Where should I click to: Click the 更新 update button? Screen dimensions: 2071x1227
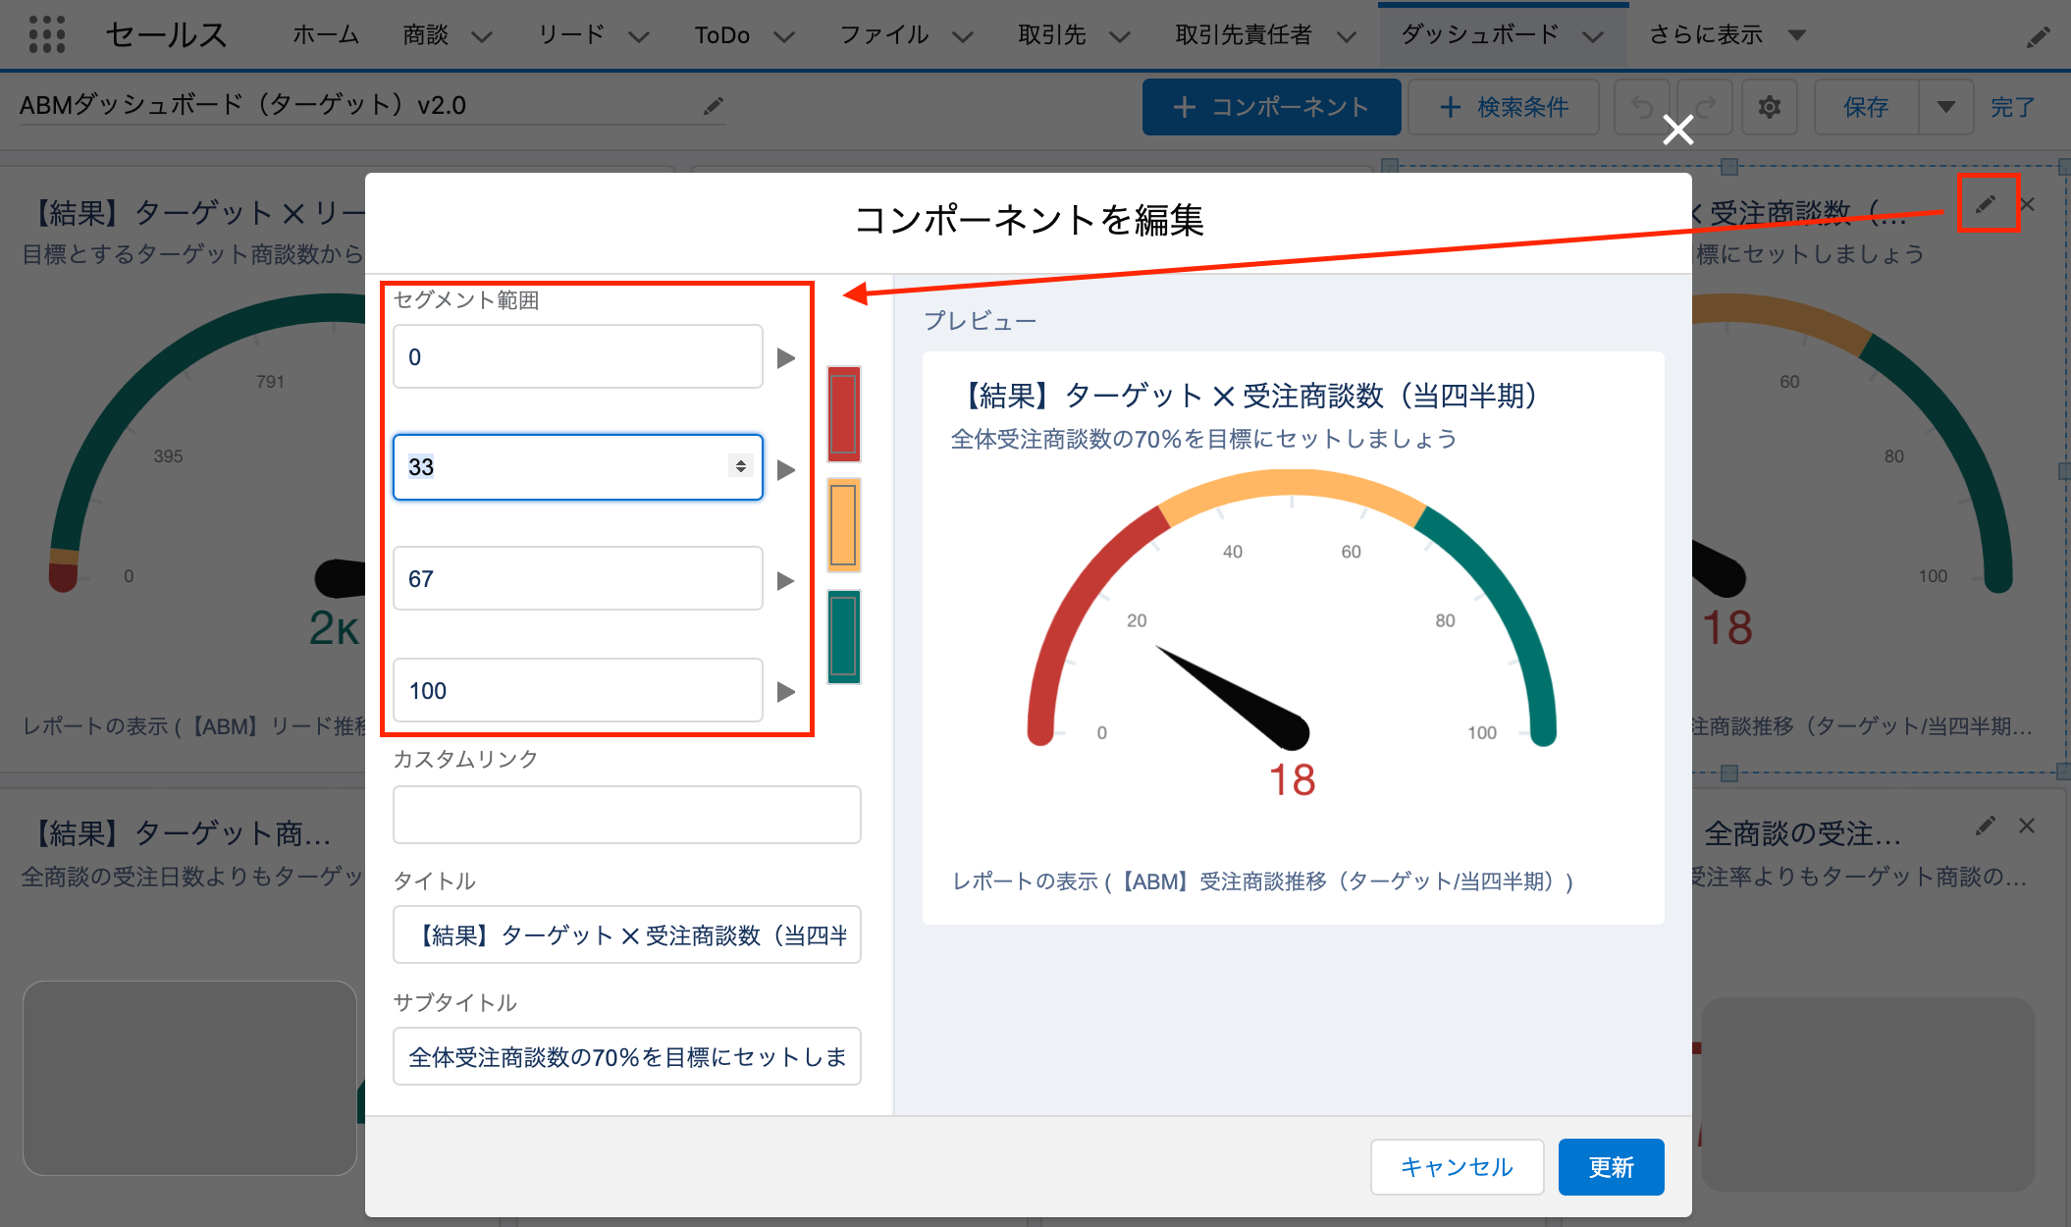tap(1611, 1167)
